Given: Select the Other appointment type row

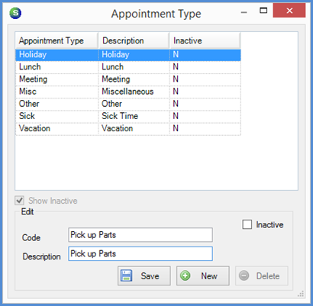Looking at the screenshot, I should [128, 104].
